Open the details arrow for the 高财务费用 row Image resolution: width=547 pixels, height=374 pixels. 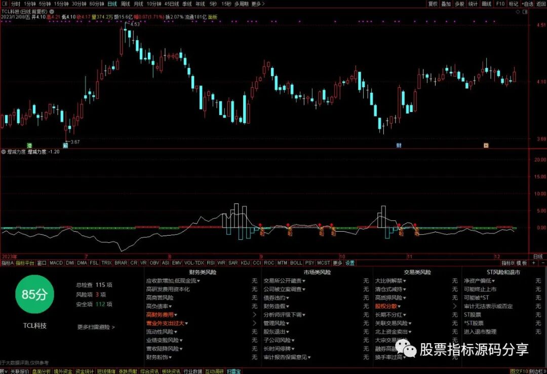click(254, 315)
